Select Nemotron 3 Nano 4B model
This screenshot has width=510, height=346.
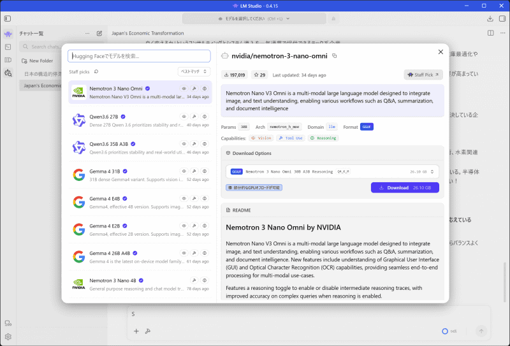140,284
